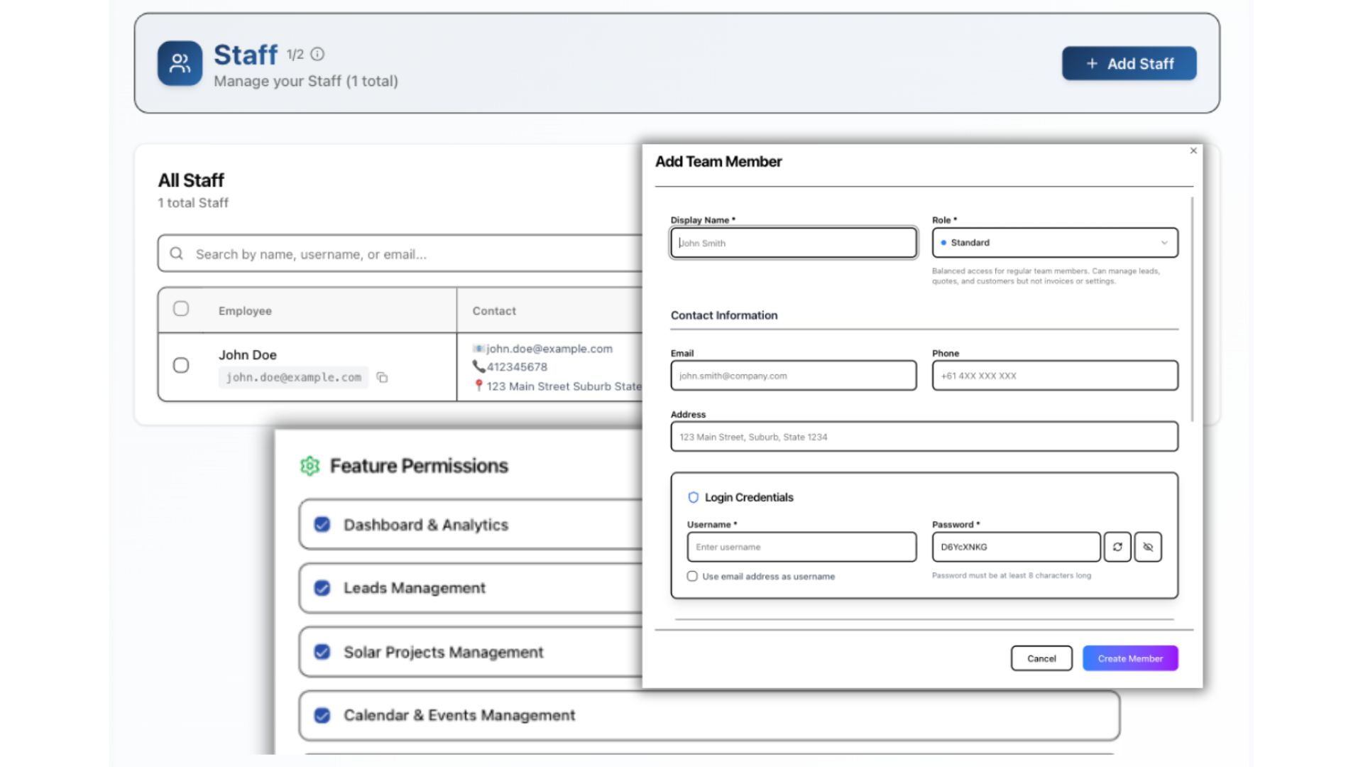Click the Address input field

tap(924, 437)
